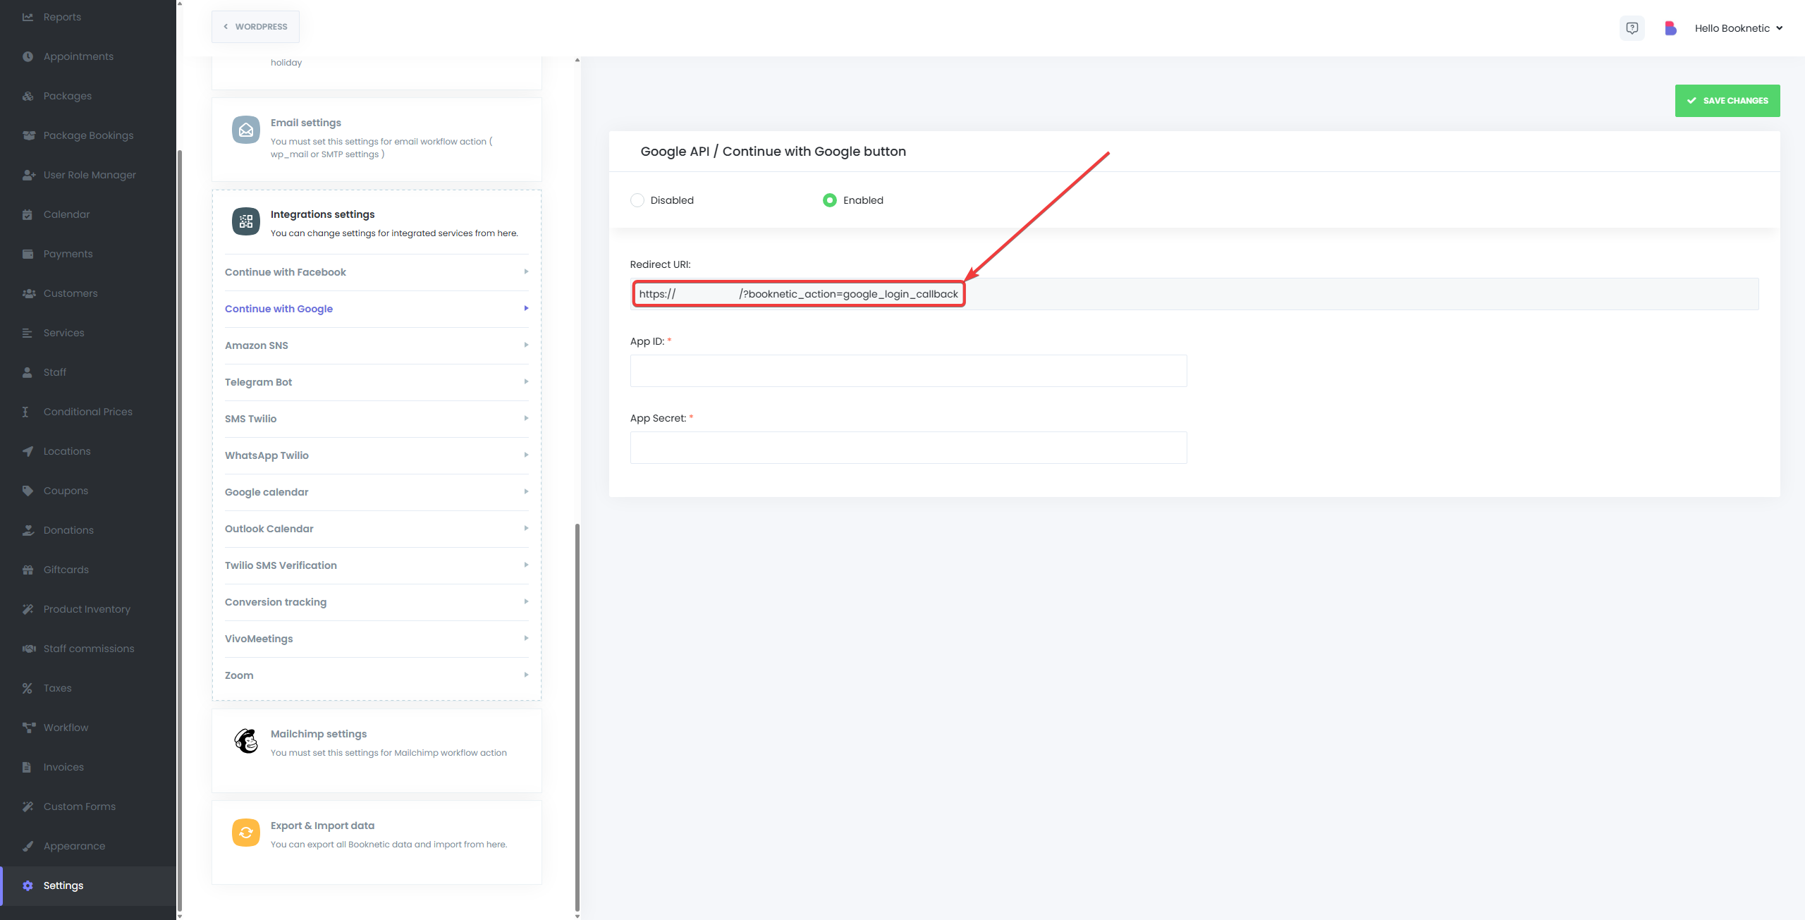Viewport: 1805px width, 920px height.
Task: Click the WordPress back button
Action: [255, 27]
